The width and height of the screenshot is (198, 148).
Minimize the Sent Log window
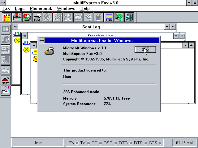pos(167,27)
